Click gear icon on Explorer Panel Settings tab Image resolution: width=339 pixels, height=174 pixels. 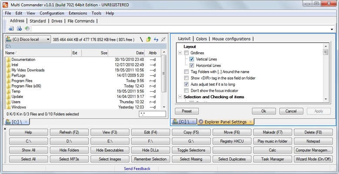[201, 122]
